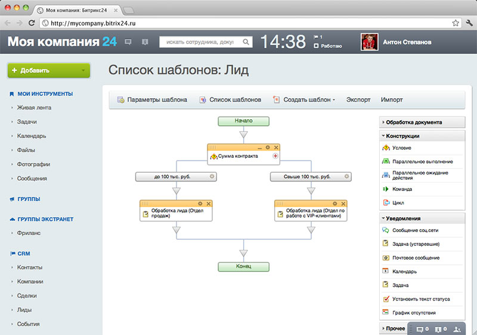Open settings gear on Сумма контракта block

268,148
